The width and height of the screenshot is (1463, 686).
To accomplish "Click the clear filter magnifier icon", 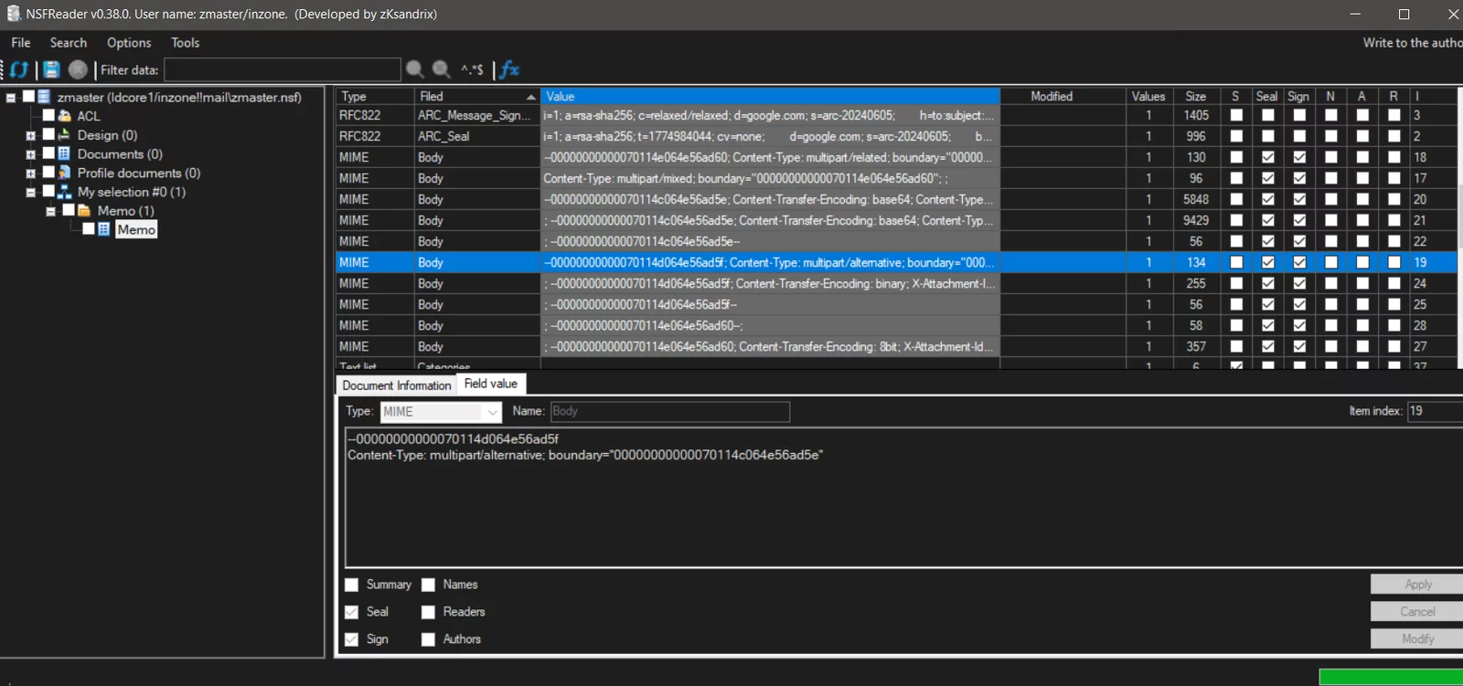I will click(x=442, y=69).
